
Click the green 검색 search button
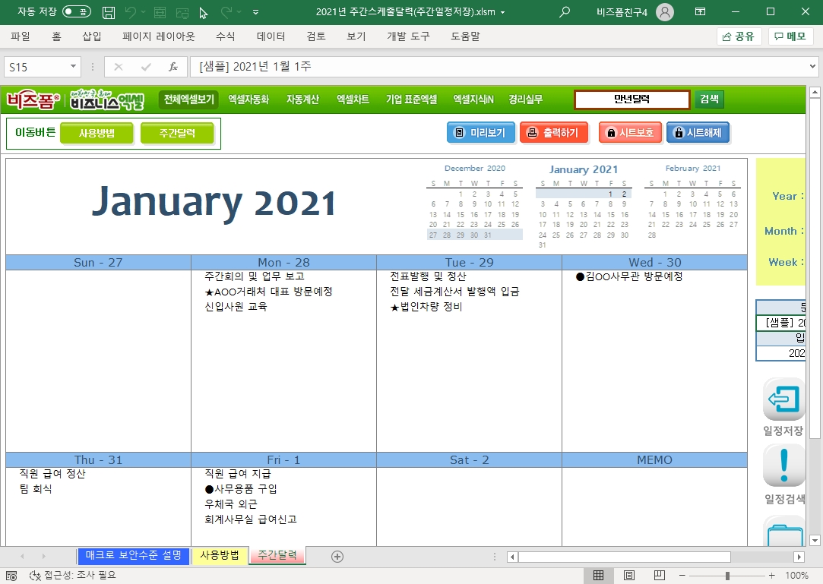click(x=709, y=99)
